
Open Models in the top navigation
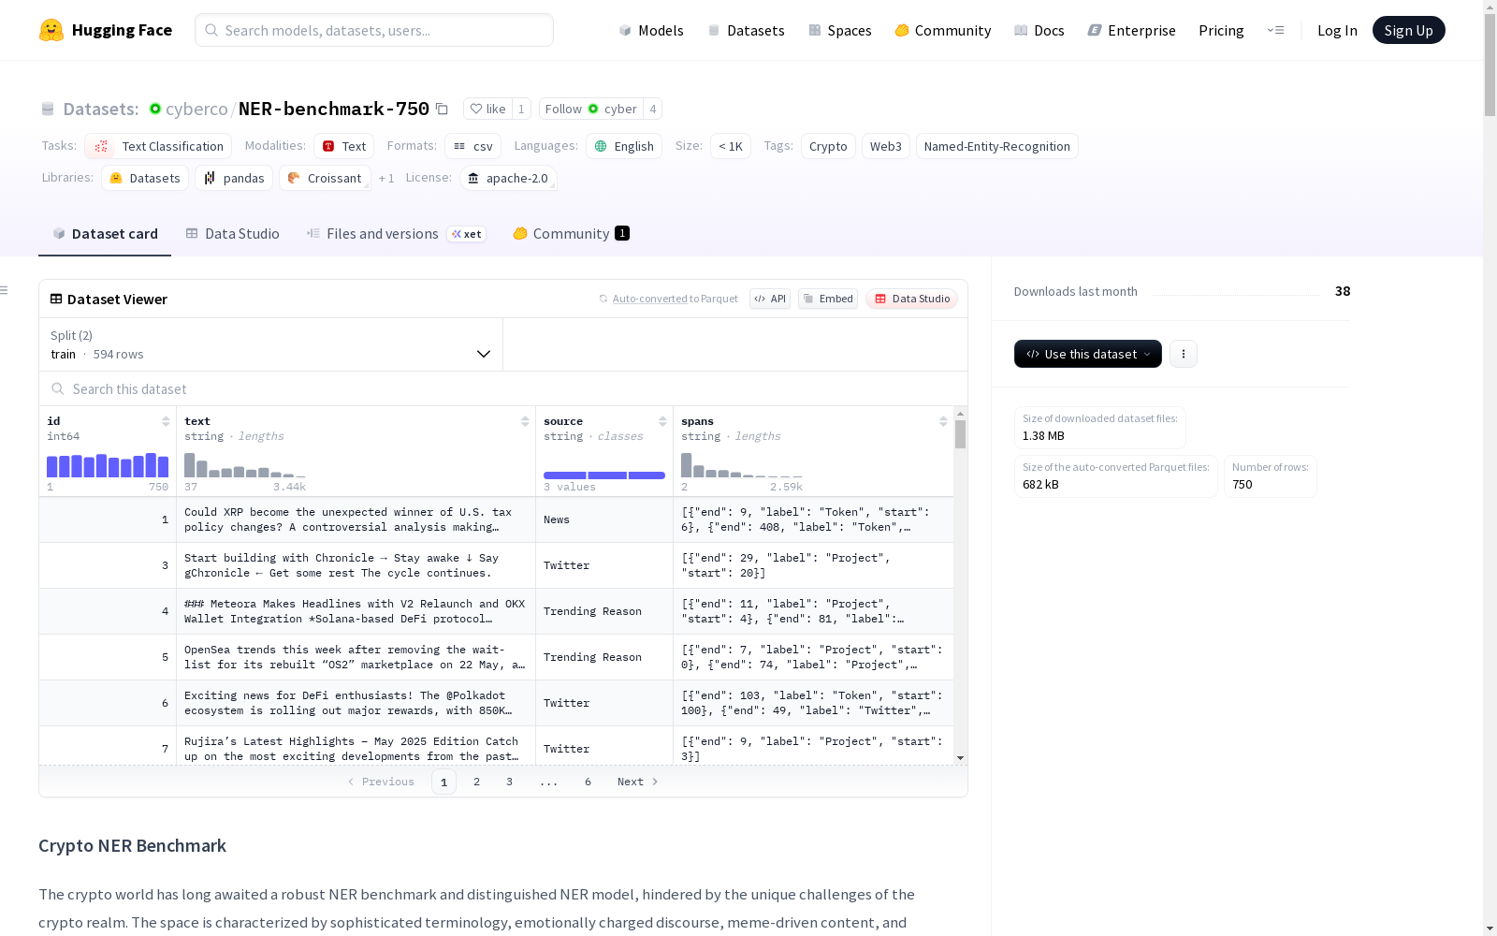[651, 30]
